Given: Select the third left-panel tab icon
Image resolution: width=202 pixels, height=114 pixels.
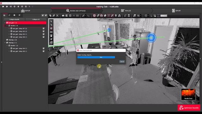Looking at the screenshot, I should coord(14,15).
